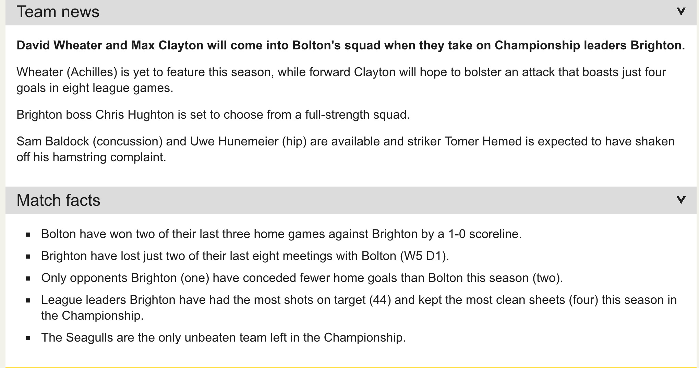
Task: Collapse the Match facts section chevron
Action: [x=681, y=200]
